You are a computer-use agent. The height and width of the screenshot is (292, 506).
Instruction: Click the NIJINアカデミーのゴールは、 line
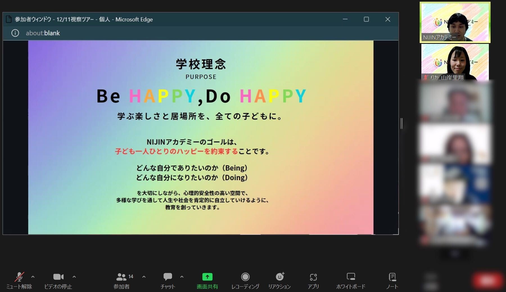[x=192, y=142]
